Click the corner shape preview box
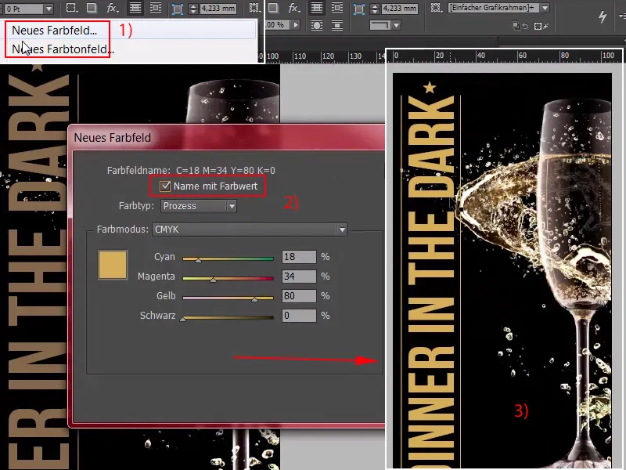 (x=381, y=25)
